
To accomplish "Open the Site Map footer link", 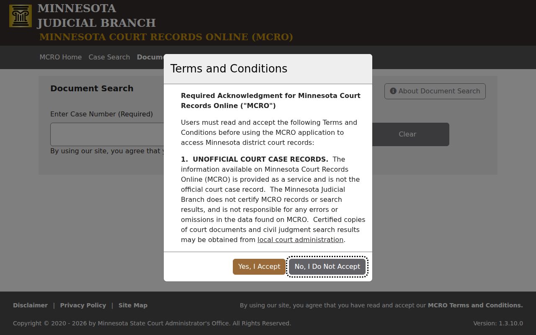I will click(x=133, y=305).
